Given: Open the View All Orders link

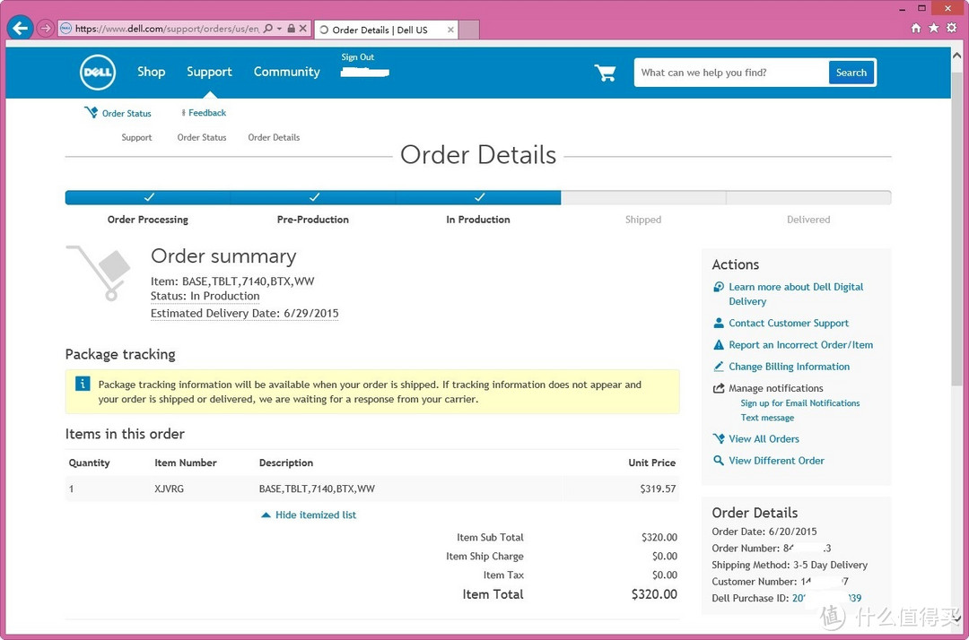Looking at the screenshot, I should pyautogui.click(x=764, y=439).
